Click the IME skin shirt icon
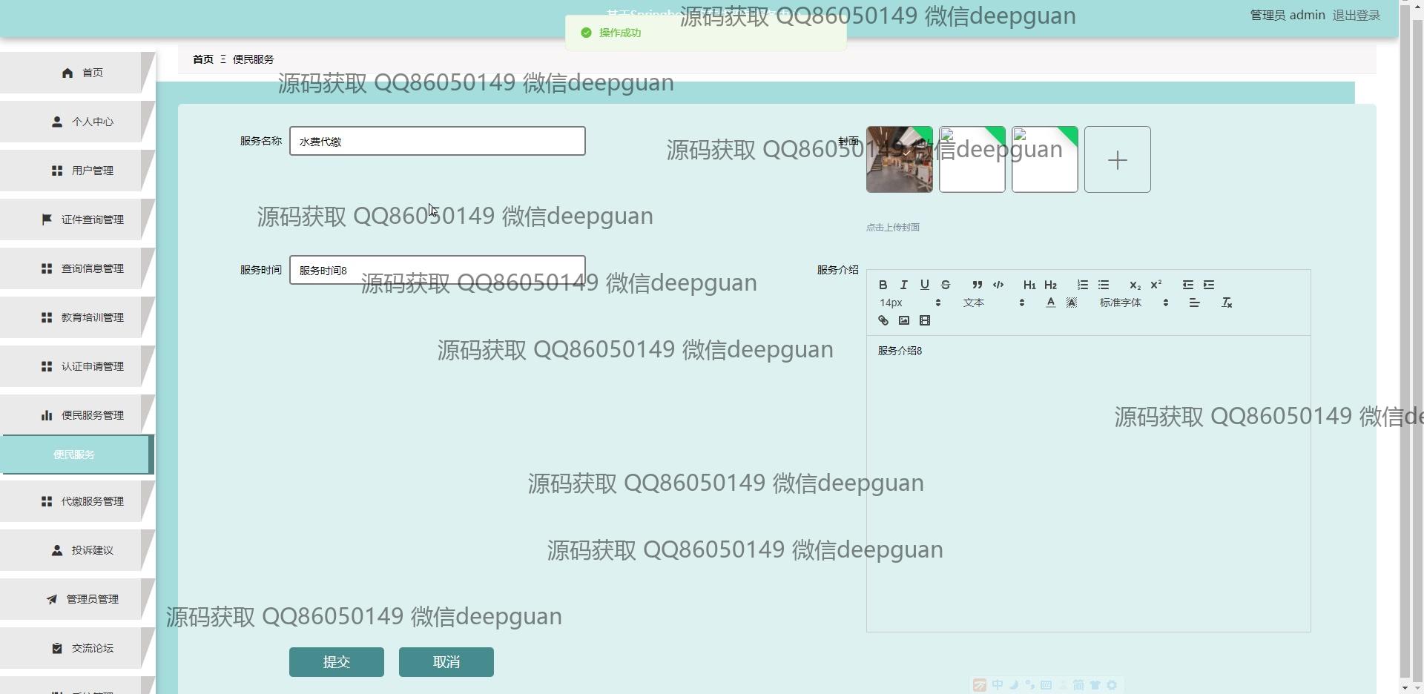The height and width of the screenshot is (694, 1424). click(x=1095, y=685)
